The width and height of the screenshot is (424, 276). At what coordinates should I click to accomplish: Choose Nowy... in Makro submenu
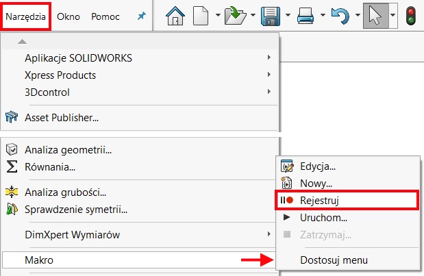348,184
